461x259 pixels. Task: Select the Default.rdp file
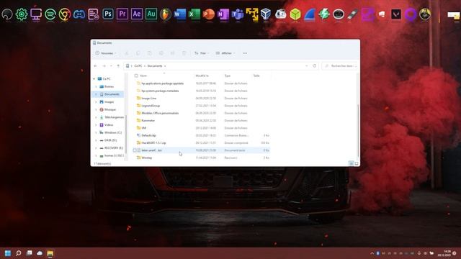coord(148,135)
